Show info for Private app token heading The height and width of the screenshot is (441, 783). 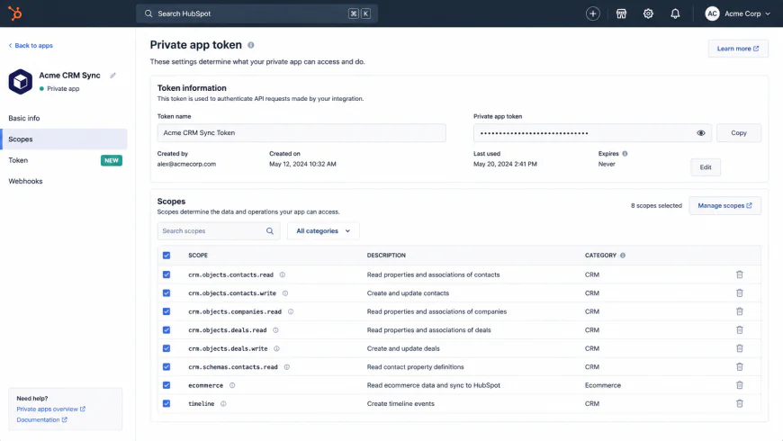[x=251, y=45]
